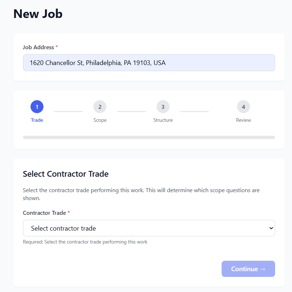Click the New Job page heading

(38, 14)
